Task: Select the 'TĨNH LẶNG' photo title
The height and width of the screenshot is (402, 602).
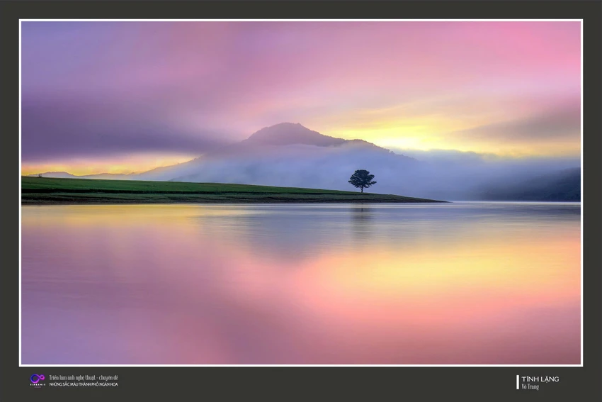Action: click(x=540, y=379)
